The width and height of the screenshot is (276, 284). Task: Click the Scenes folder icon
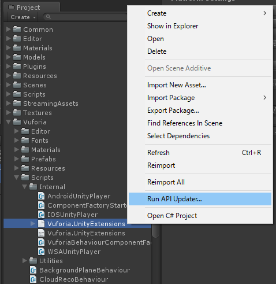(x=17, y=85)
